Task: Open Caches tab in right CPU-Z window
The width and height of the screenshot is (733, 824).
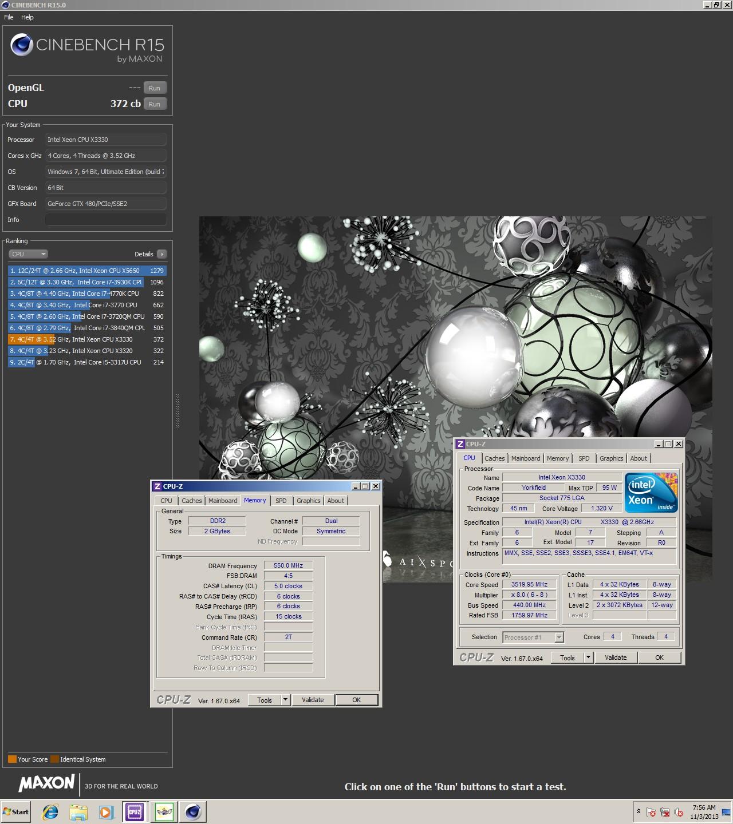Action: click(495, 458)
